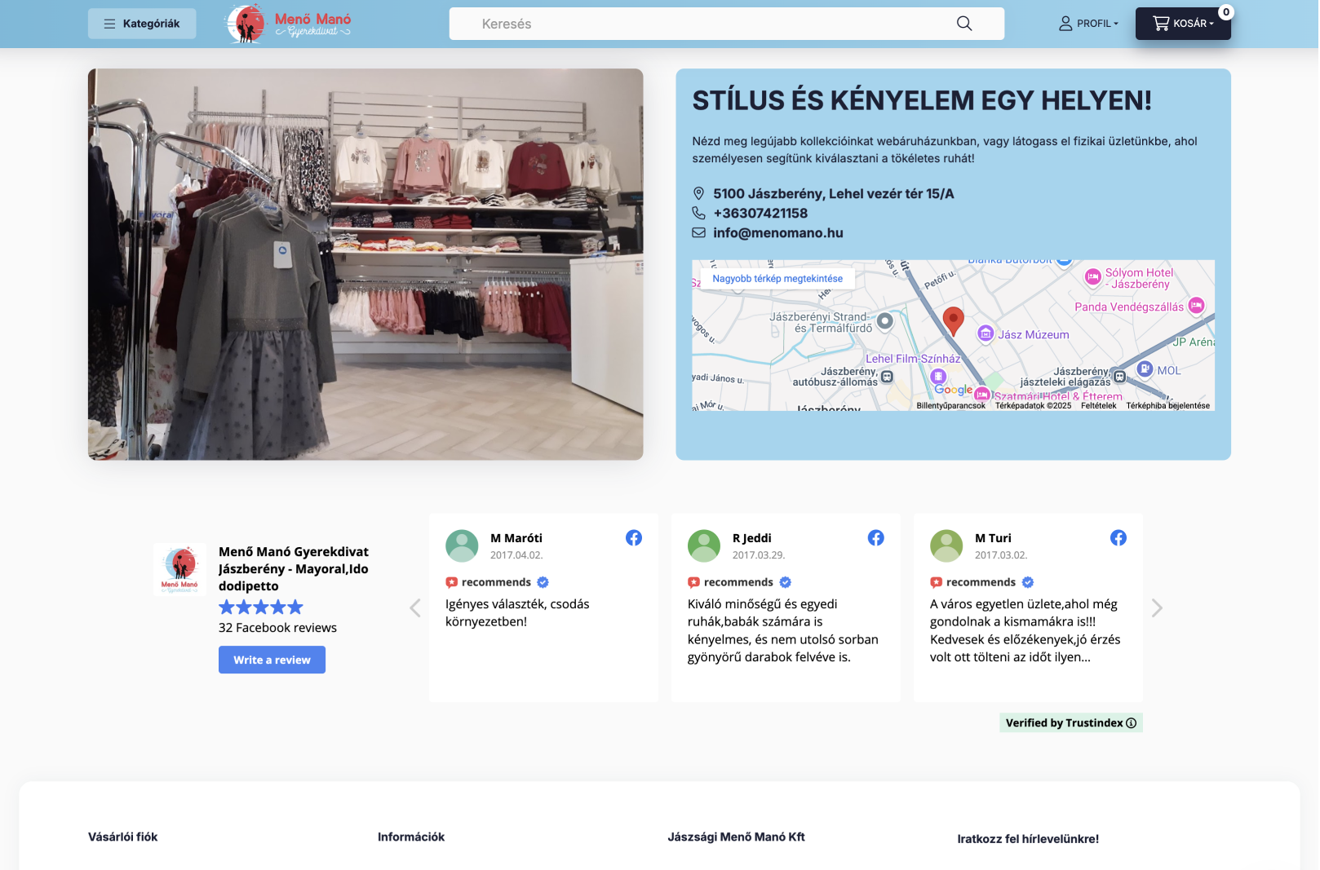Open Nagyobb térkép megtekintése link
This screenshot has width=1320, height=870.
[777, 279]
